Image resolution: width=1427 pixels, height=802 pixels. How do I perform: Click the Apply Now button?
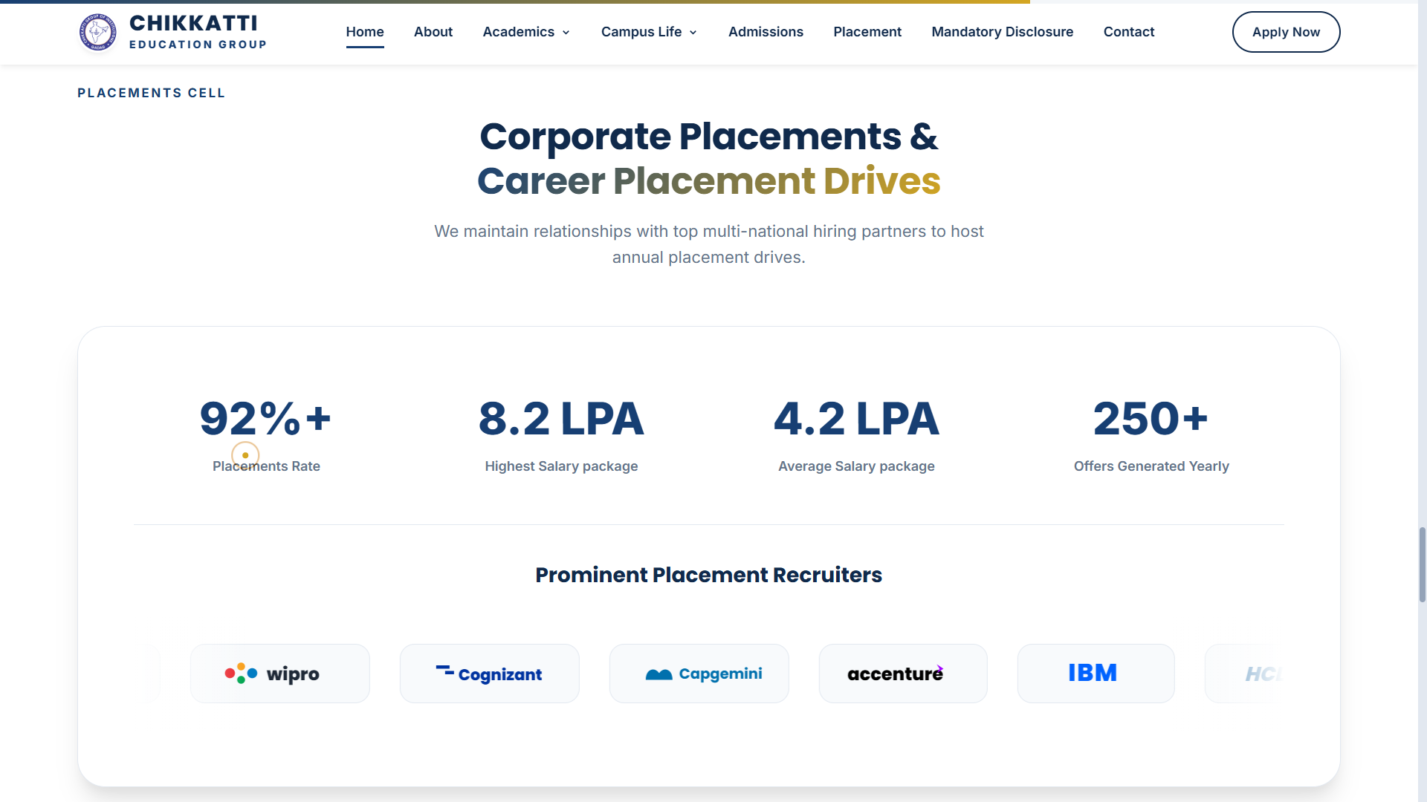(x=1286, y=32)
